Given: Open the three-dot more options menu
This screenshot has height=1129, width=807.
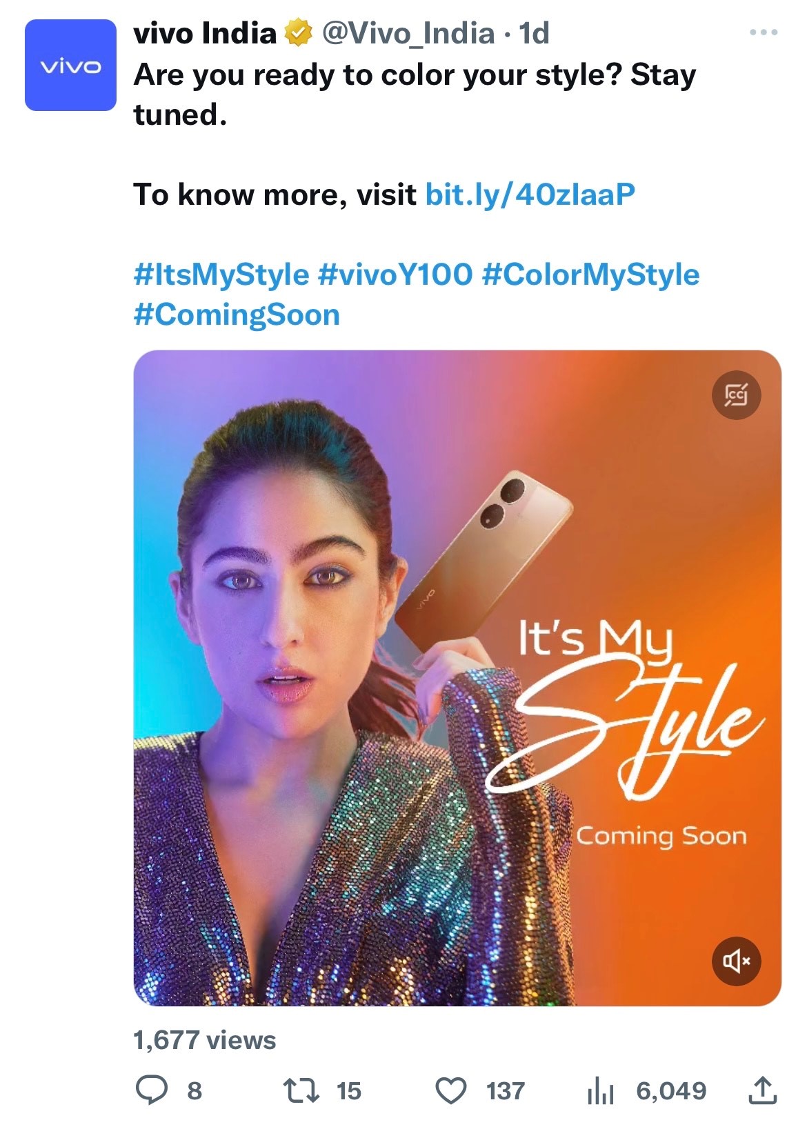Looking at the screenshot, I should click(763, 32).
